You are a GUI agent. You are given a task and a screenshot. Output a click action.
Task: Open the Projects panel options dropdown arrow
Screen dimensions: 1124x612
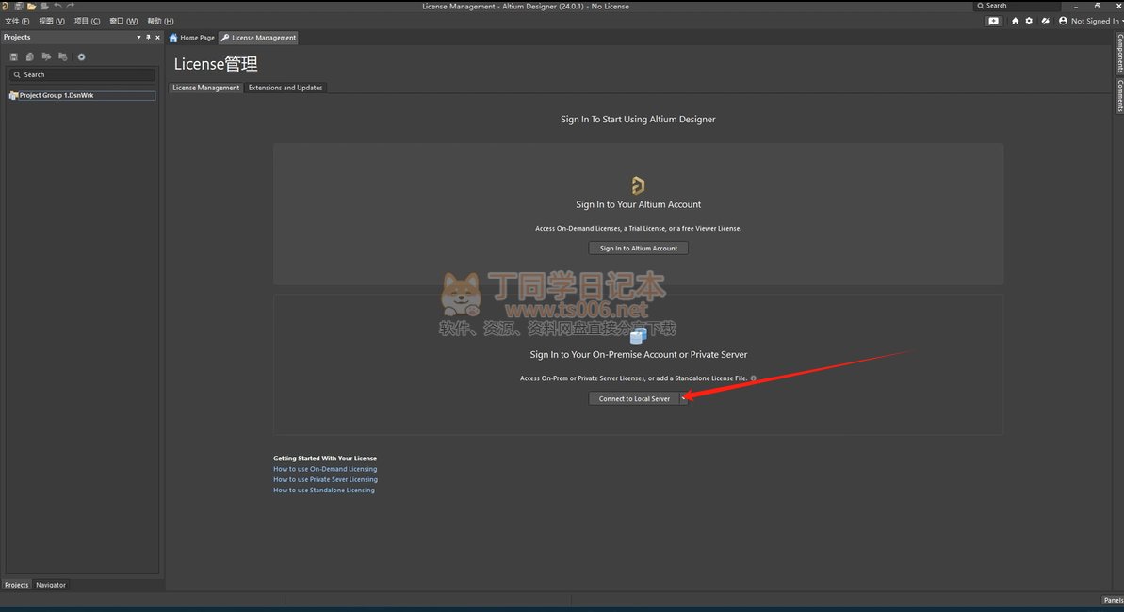tap(138, 38)
